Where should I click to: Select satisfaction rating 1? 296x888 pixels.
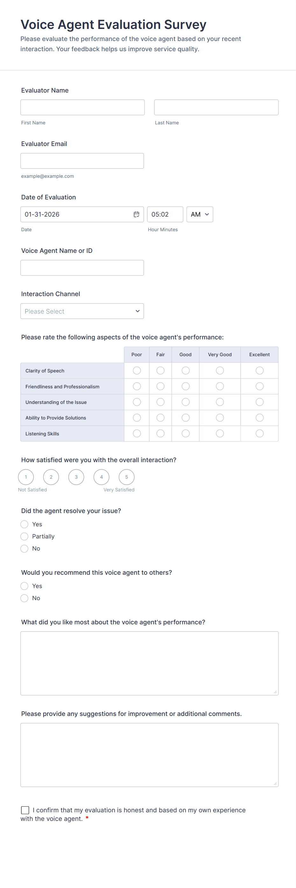click(26, 477)
